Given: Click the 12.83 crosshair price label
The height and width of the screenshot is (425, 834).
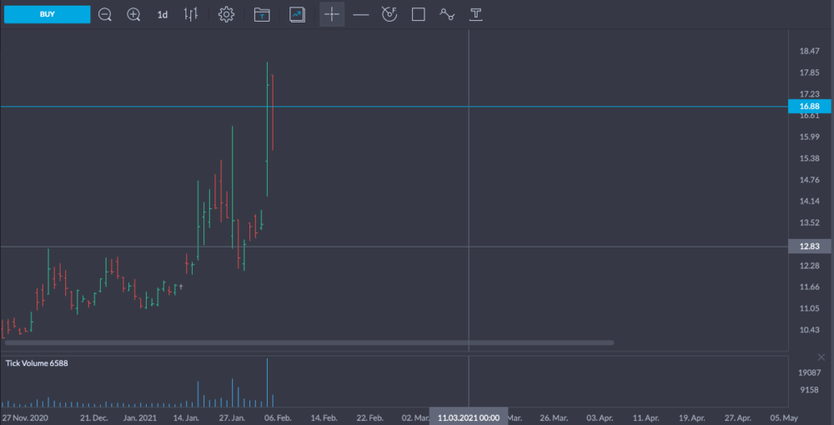Looking at the screenshot, I should [809, 247].
